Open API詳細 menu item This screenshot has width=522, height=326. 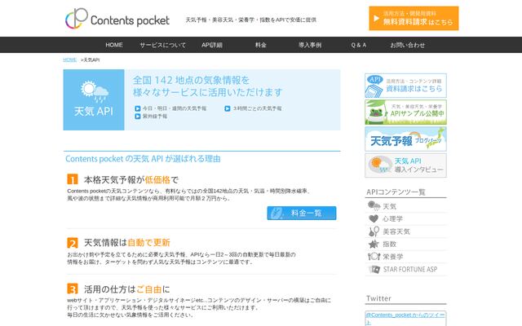[212, 45]
